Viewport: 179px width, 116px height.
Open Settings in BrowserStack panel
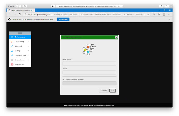pyautogui.click(x=20, y=51)
